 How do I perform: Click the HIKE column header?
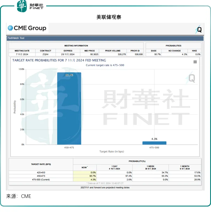pyautogui.click(x=194, y=51)
